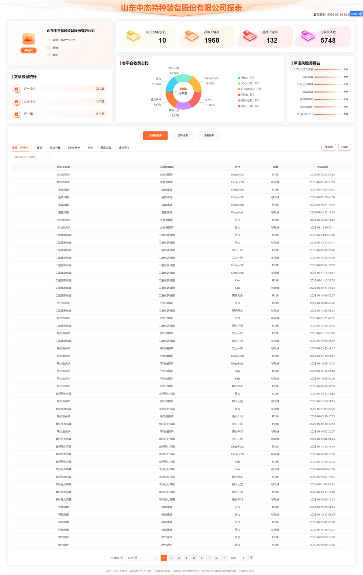Click the next page arrow in pagination
Viewport: 363px width, 575px height.
click(x=224, y=558)
